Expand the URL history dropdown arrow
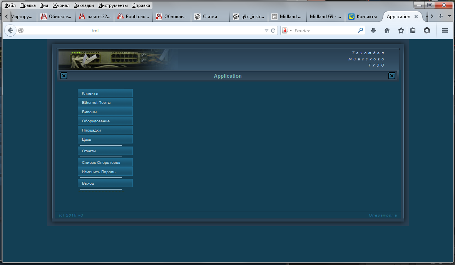This screenshot has width=455, height=265. point(266,31)
